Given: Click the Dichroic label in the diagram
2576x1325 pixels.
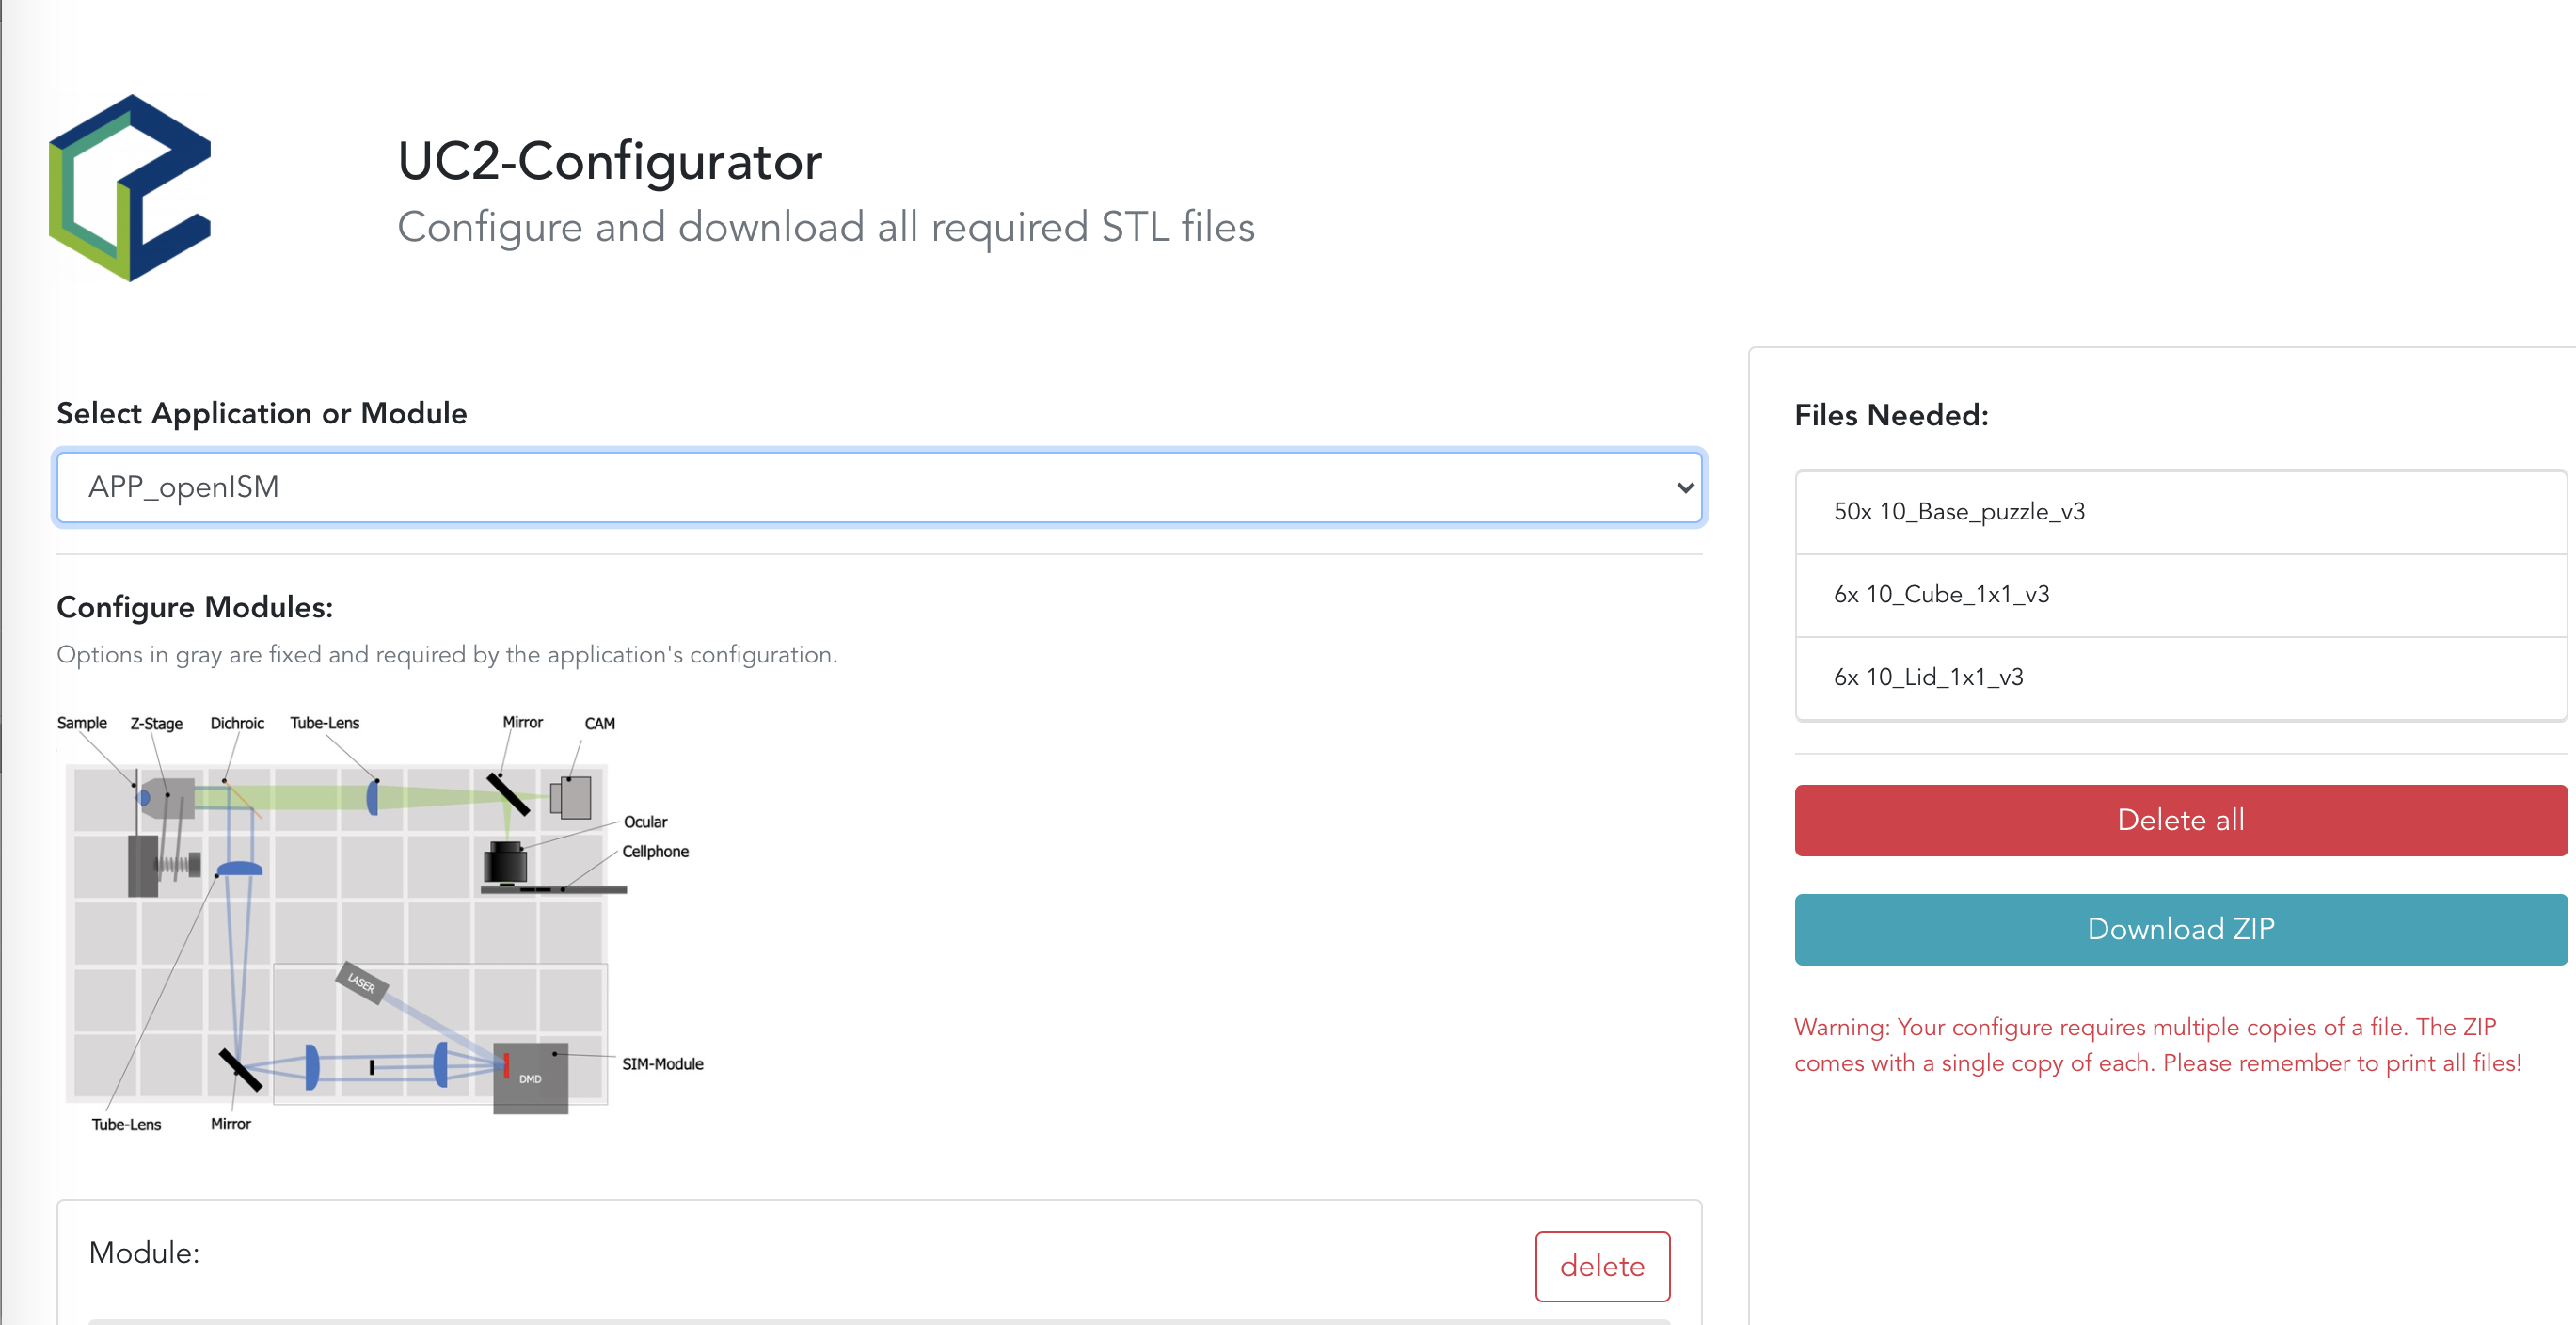Looking at the screenshot, I should coord(237,723).
